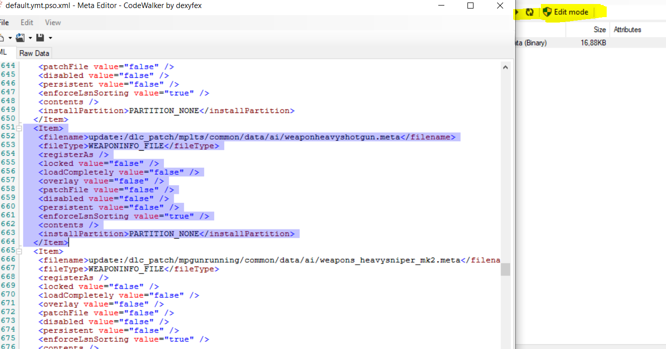Click the weapons_heavysniper_mk2.meta filename line
This screenshot has width=666, height=349.
pyautogui.click(x=269, y=260)
